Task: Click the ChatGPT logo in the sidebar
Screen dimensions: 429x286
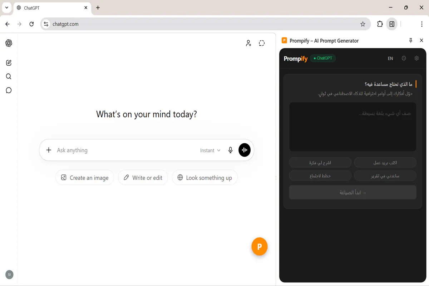Action: (9, 43)
